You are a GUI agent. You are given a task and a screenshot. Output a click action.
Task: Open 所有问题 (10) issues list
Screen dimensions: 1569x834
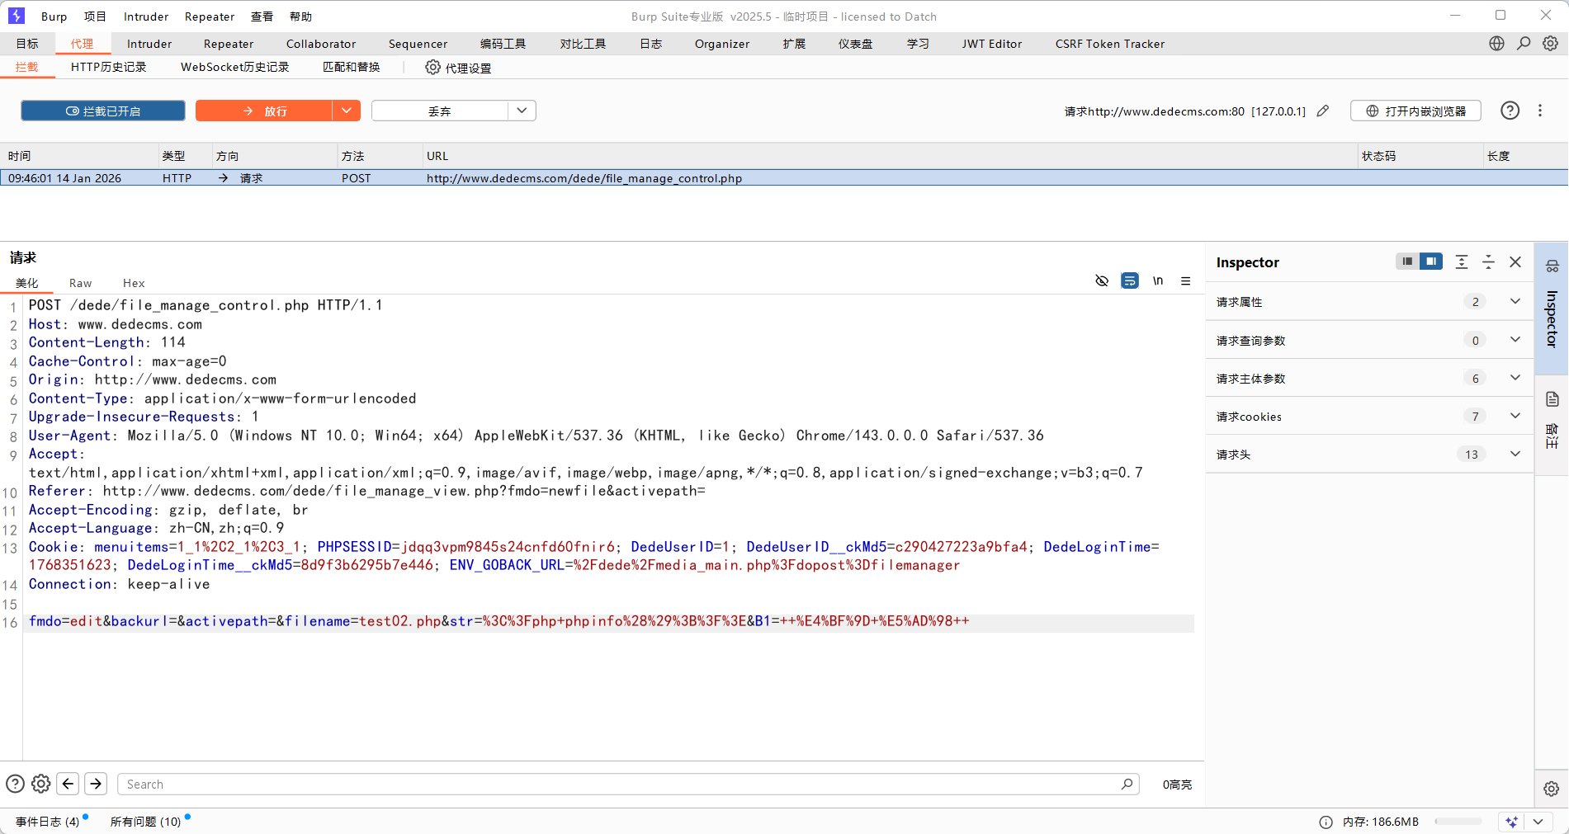click(x=146, y=822)
